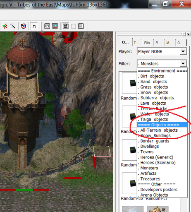
Task: Choose Dirt objects filter
Action: 162,76
